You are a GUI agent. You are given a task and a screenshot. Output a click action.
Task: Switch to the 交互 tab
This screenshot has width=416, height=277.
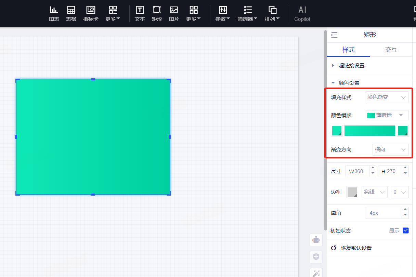click(391, 50)
